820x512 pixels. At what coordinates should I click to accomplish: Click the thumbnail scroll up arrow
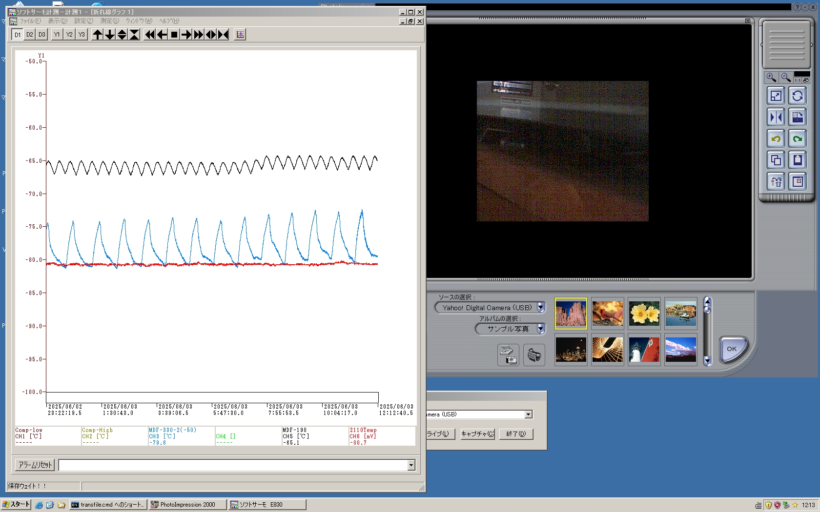(x=707, y=301)
